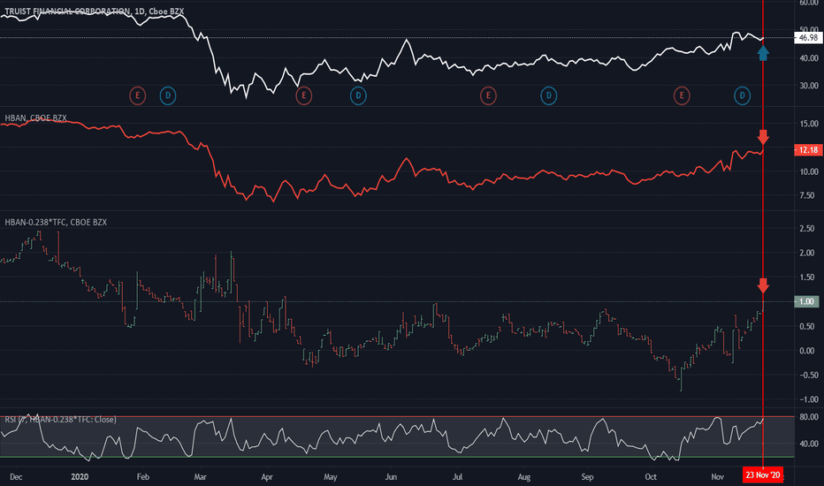Image resolution: width=824 pixels, height=486 pixels.
Task: Select the August dividend D marker
Action: 549,95
